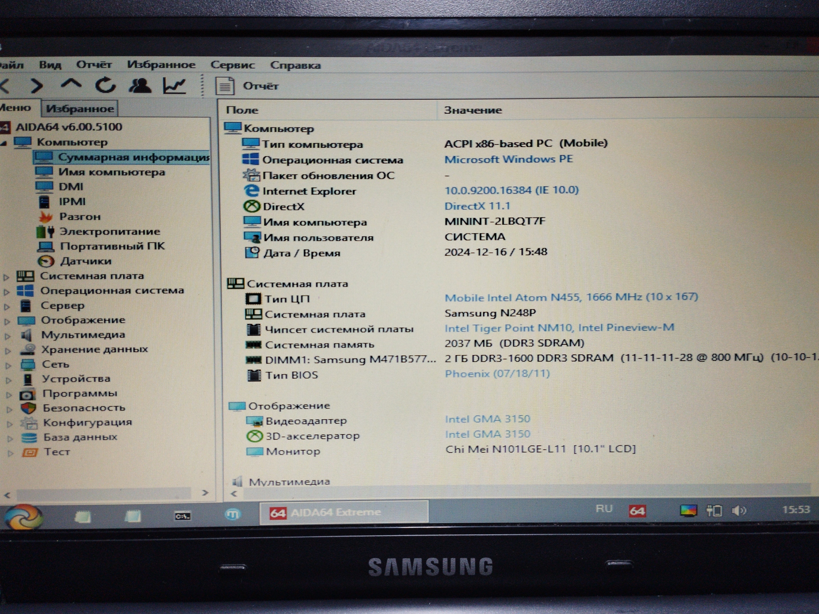Open the Internet Explorer version 10.0.9200.16384 link
Viewport: 819px width, 614px height.
pyautogui.click(x=511, y=190)
